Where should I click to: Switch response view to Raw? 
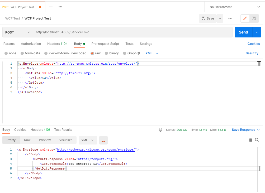pos(27,140)
